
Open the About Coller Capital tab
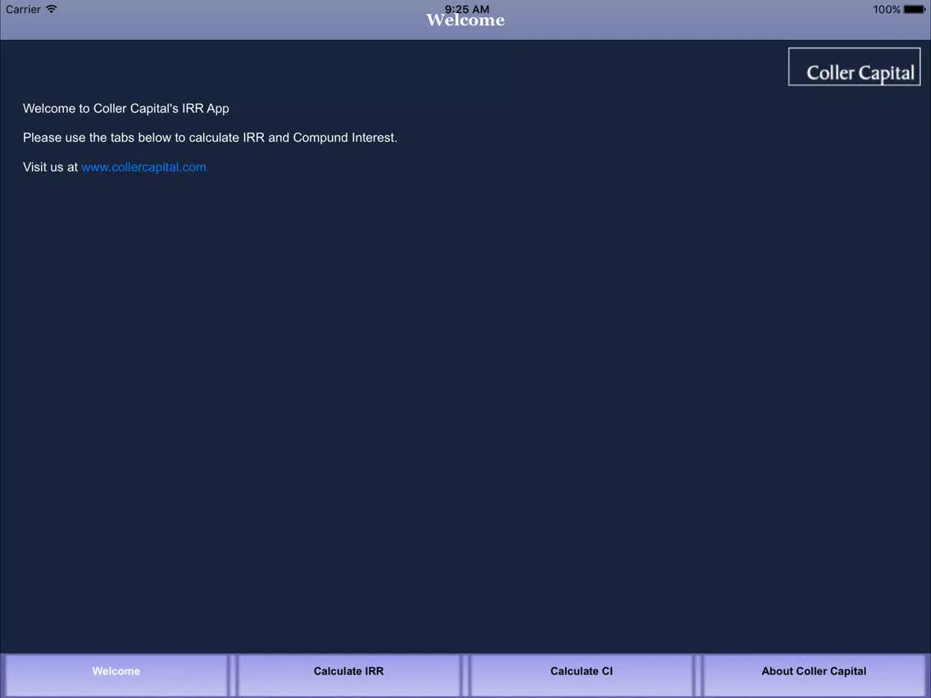pyautogui.click(x=814, y=675)
